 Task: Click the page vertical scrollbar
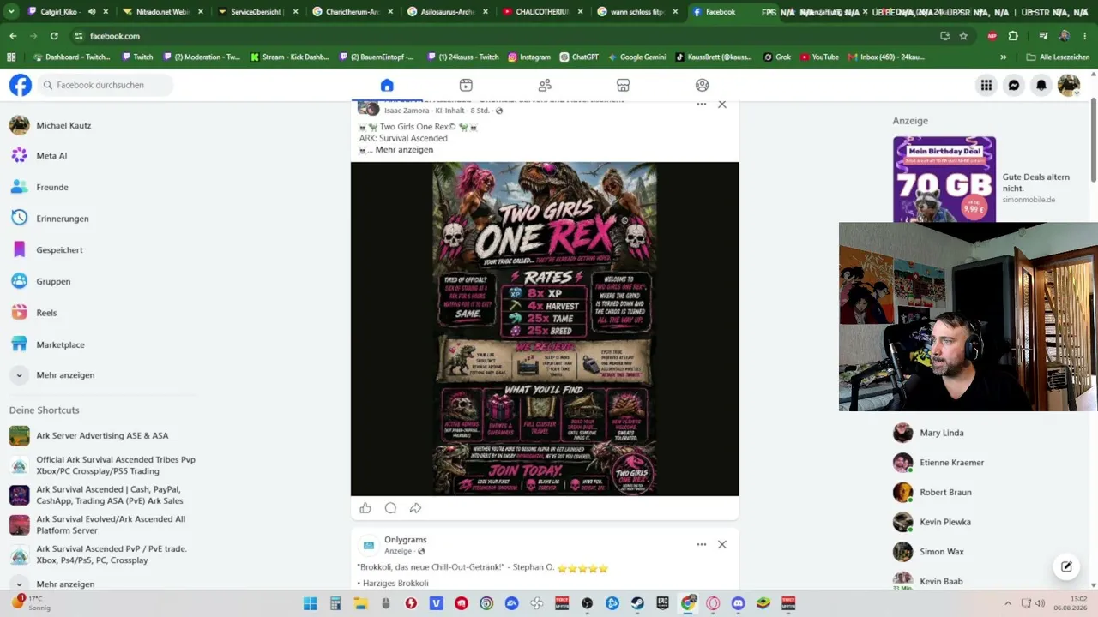1094,141
